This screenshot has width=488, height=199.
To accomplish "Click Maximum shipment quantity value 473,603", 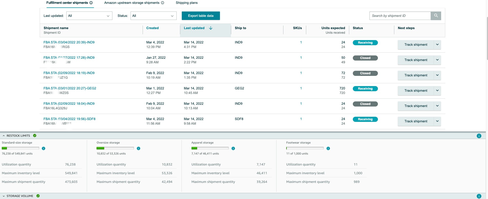I will tap(71, 182).
